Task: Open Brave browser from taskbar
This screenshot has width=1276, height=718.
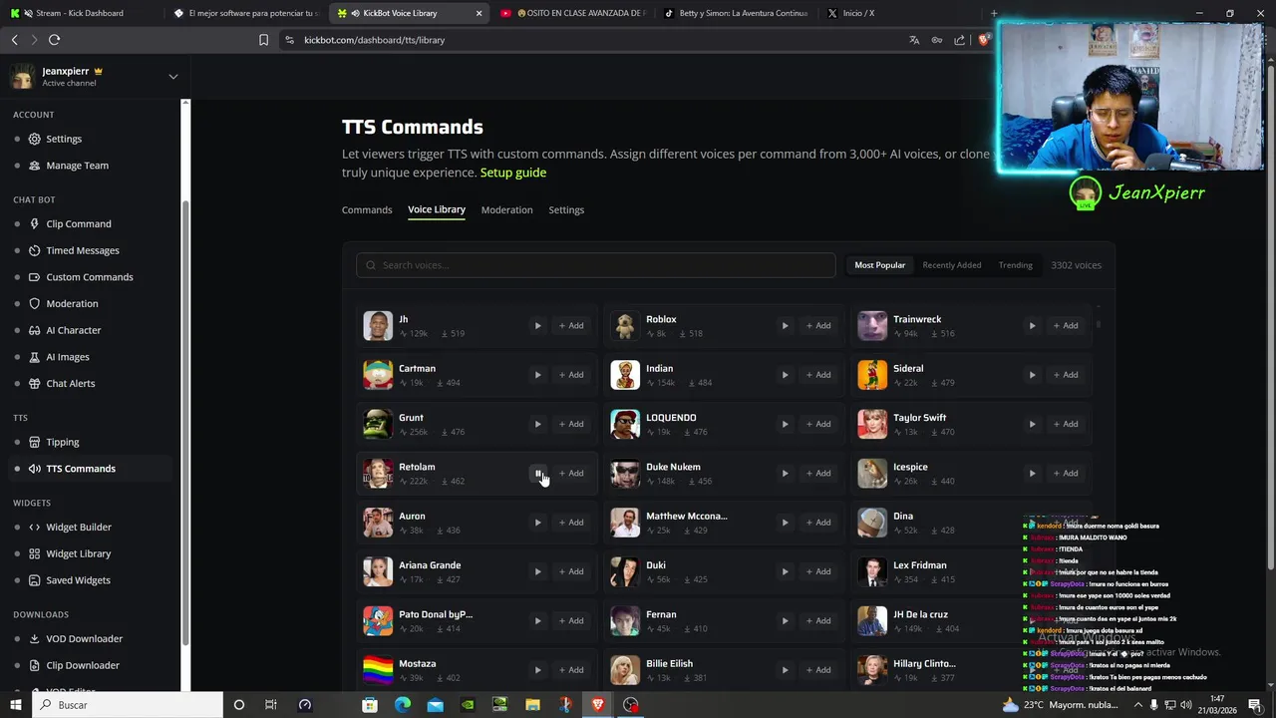Action: [598, 705]
